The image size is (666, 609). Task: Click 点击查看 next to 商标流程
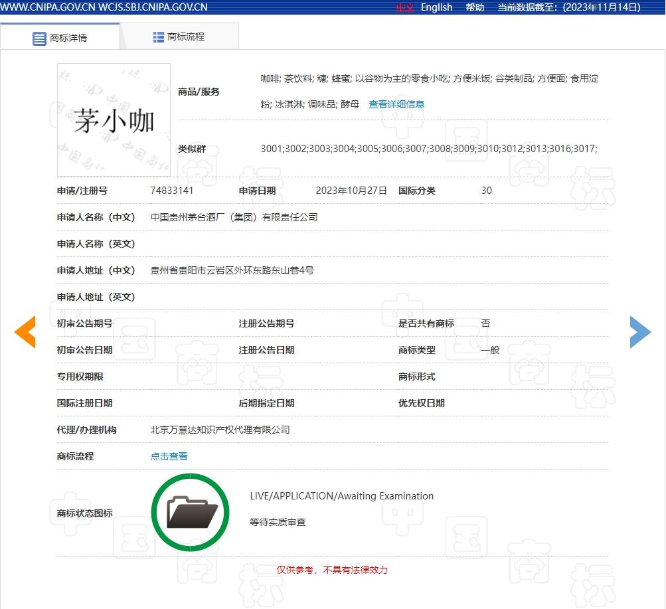coord(169,456)
